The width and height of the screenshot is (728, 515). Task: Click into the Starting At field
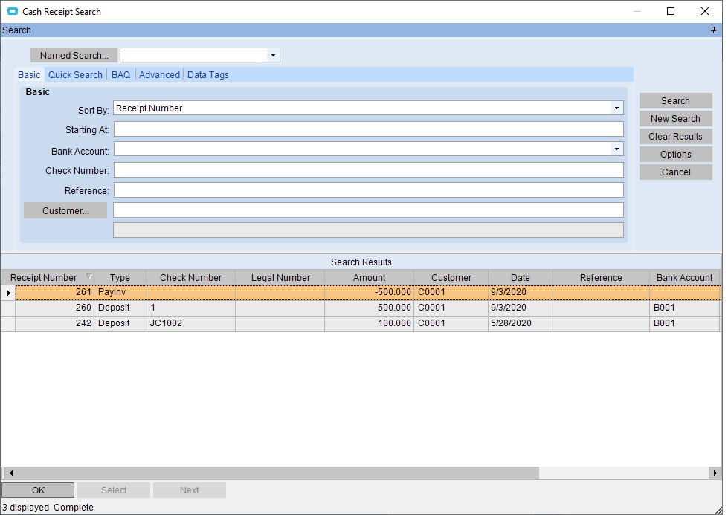[x=369, y=129]
